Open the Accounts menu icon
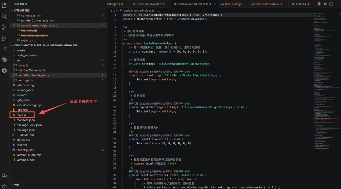 click(x=4, y=176)
